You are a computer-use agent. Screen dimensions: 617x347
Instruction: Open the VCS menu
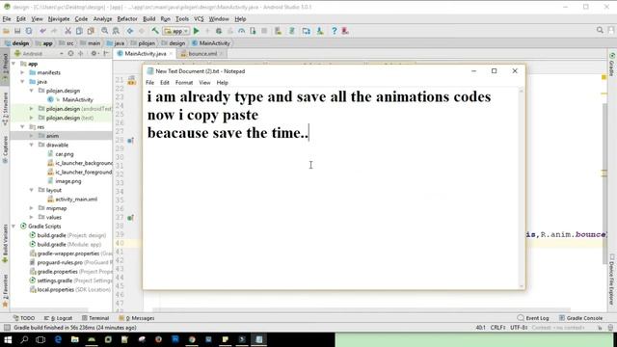pos(199,19)
